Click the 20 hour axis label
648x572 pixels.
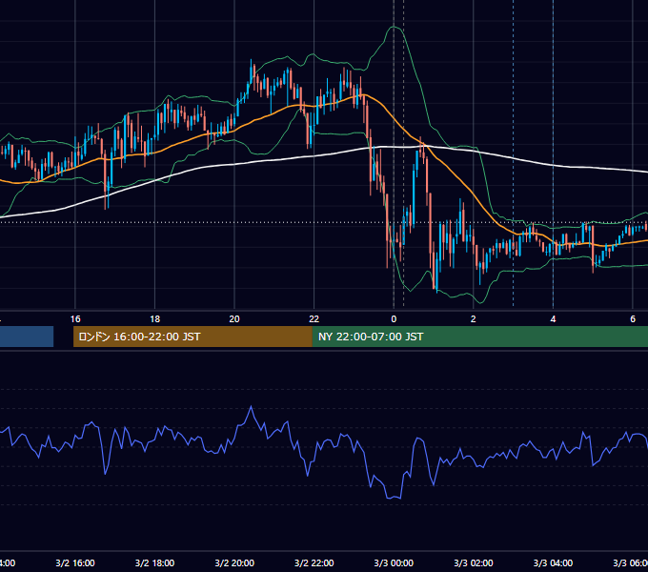[234, 319]
